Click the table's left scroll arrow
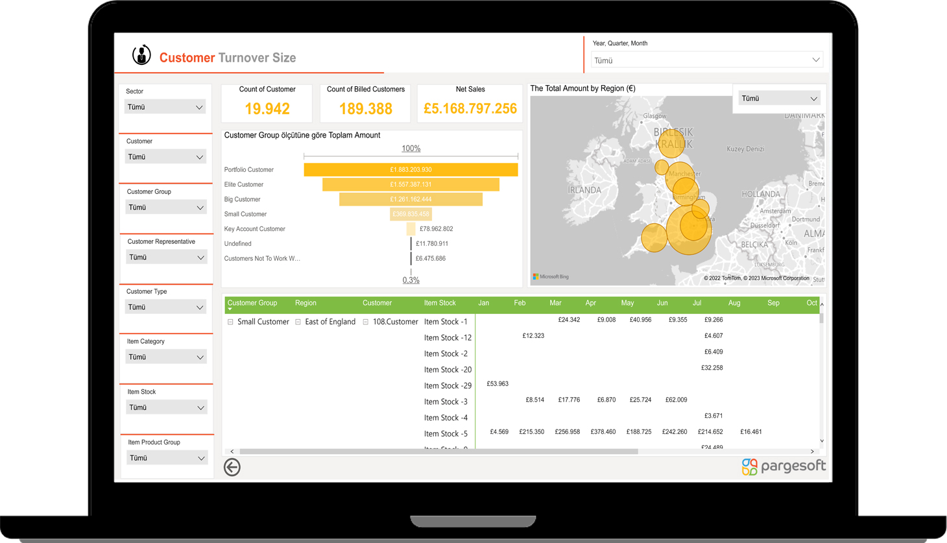This screenshot has width=947, height=543. tap(232, 452)
